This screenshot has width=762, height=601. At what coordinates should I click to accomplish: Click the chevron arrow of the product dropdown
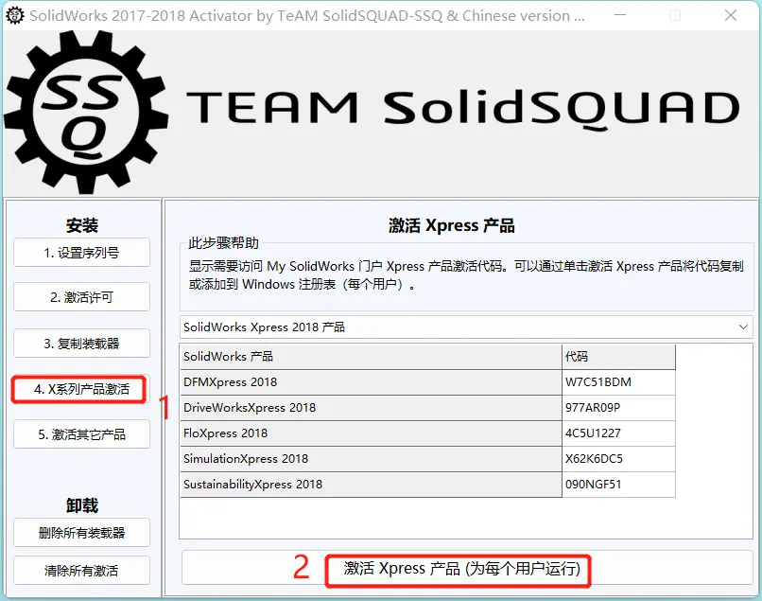(743, 327)
